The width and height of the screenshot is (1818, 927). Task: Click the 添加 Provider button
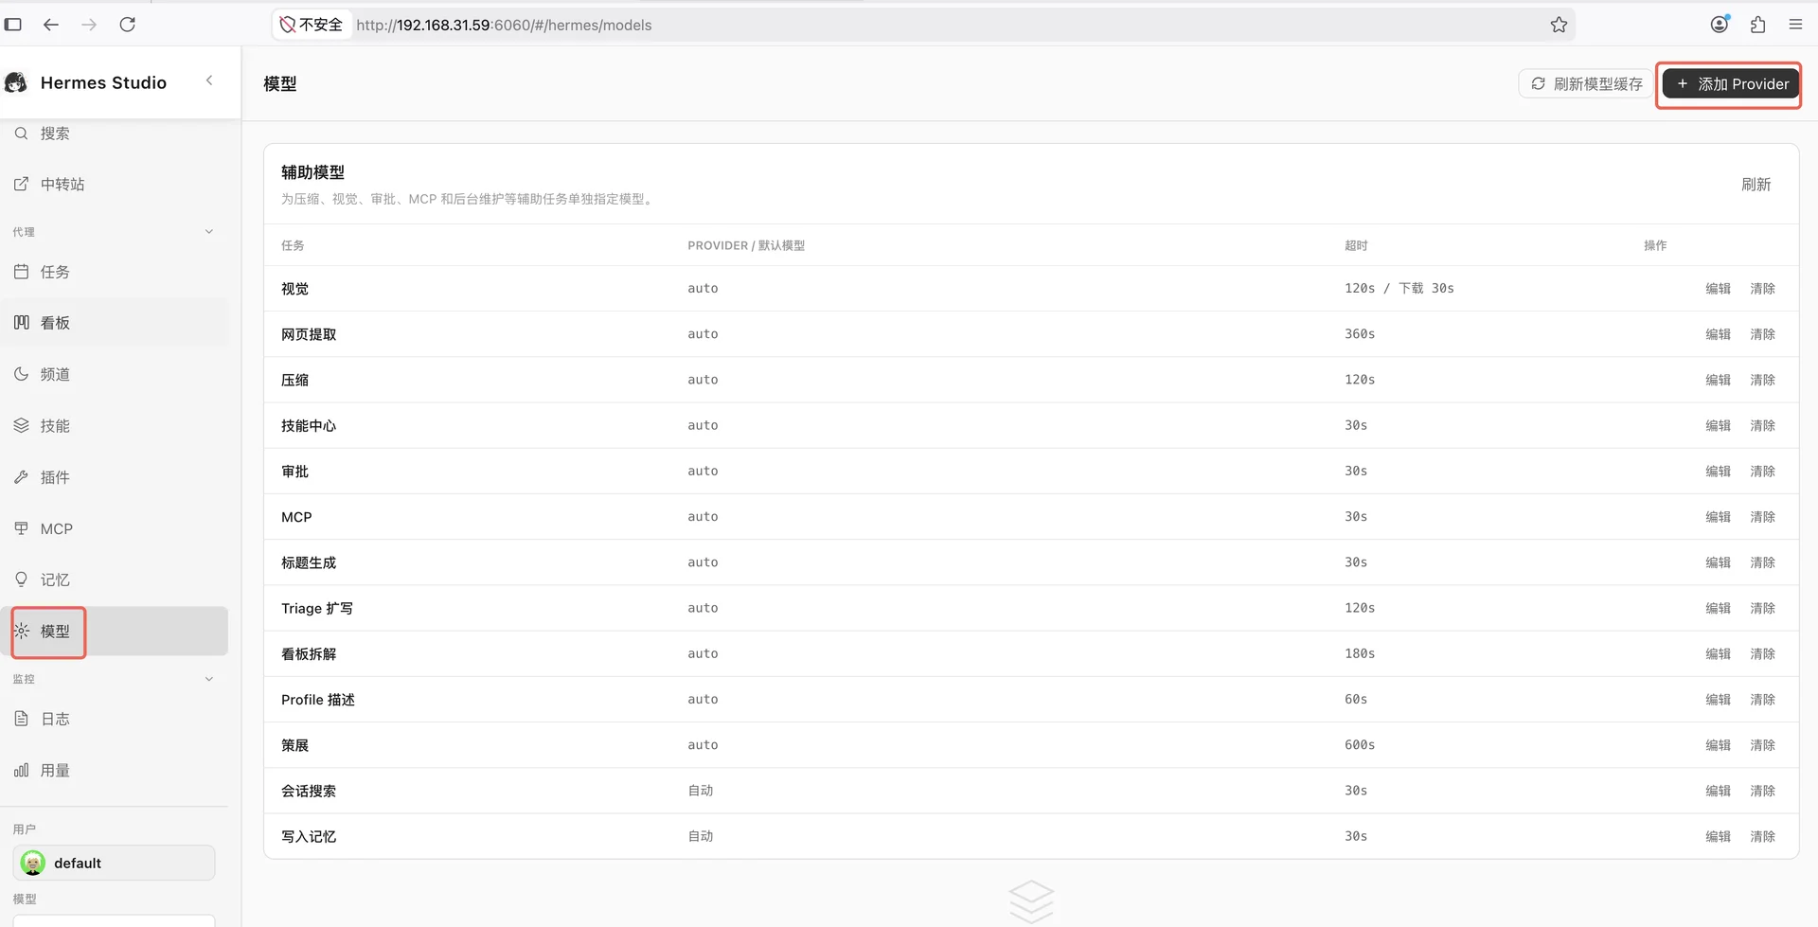click(x=1732, y=84)
